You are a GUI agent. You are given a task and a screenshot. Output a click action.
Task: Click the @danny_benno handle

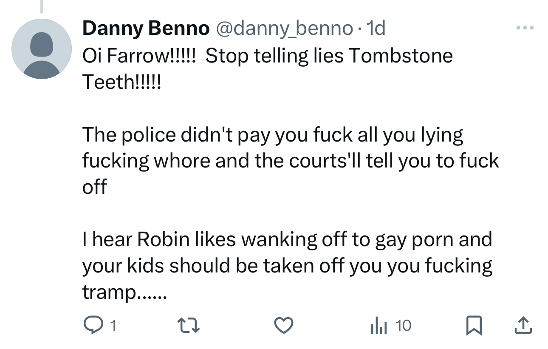(285, 28)
